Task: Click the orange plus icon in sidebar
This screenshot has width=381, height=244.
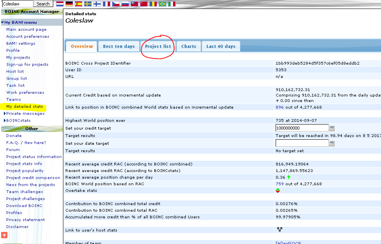Action: pyautogui.click(x=4, y=235)
